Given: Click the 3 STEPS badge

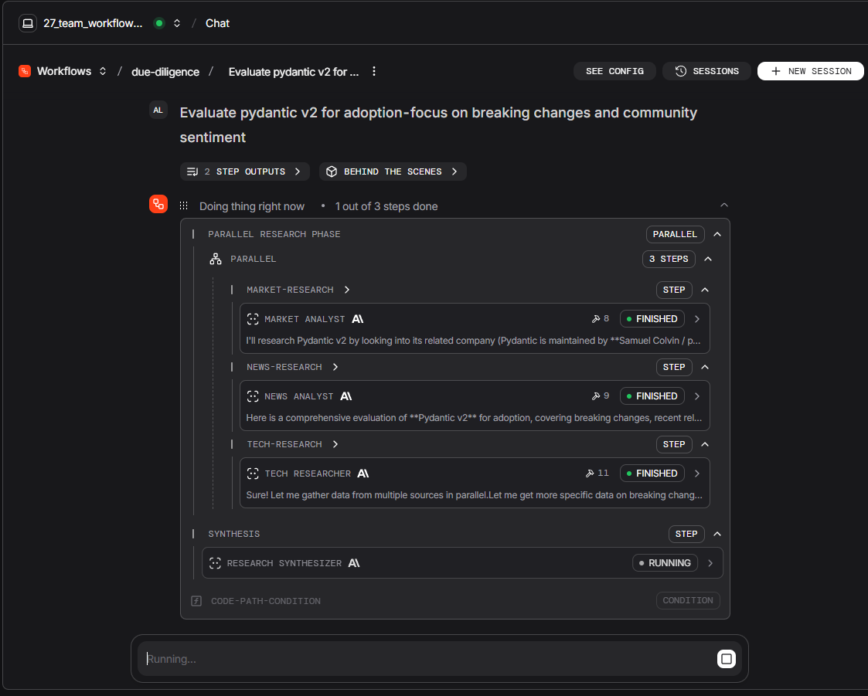Looking at the screenshot, I should 669,259.
